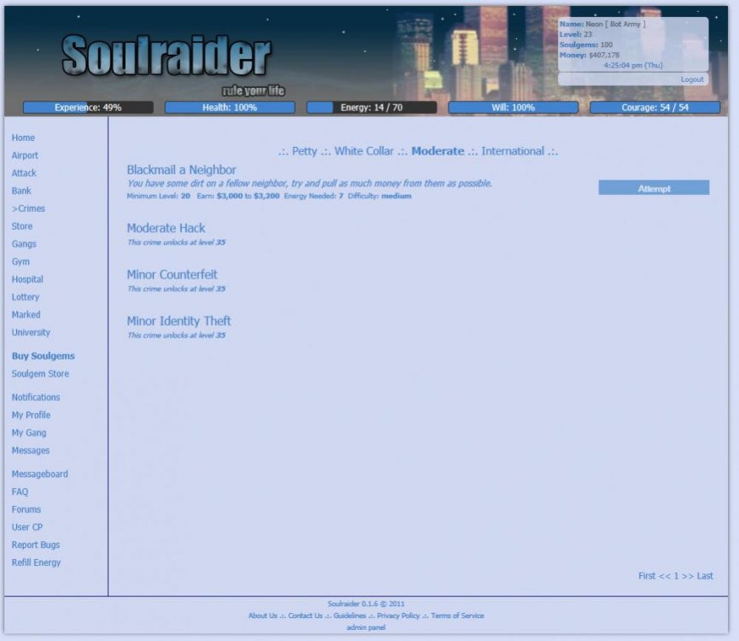Click Refill Energy link
Image resolution: width=739 pixels, height=641 pixels.
(36, 562)
